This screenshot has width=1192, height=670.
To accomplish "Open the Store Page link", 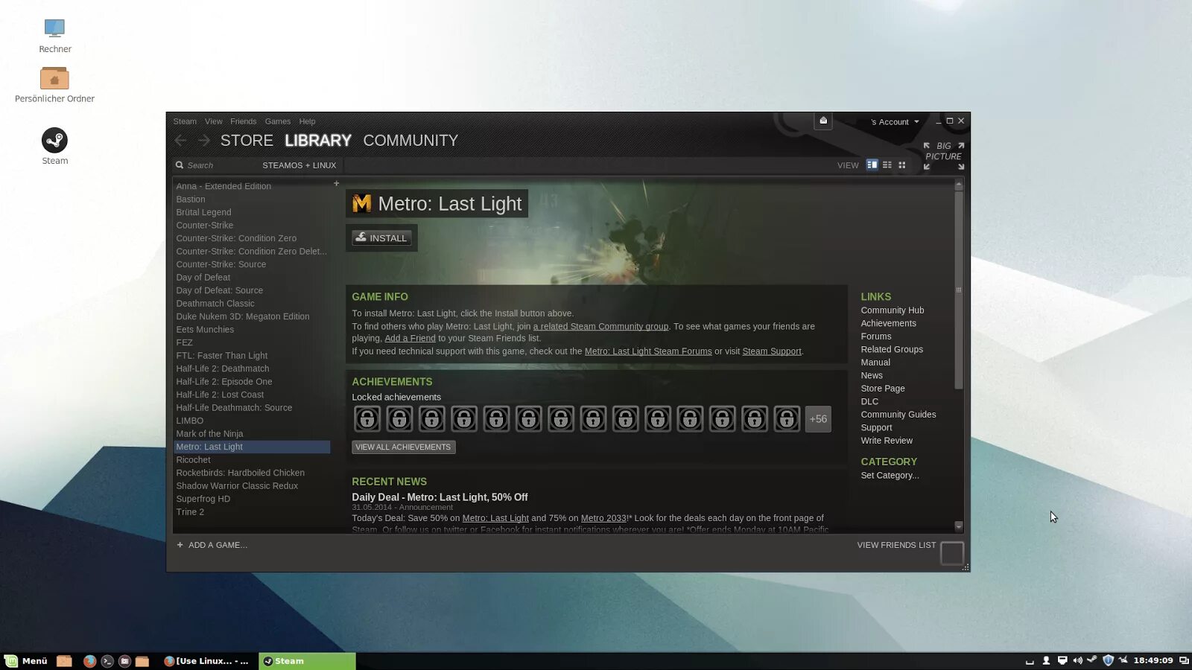I will click(883, 389).
